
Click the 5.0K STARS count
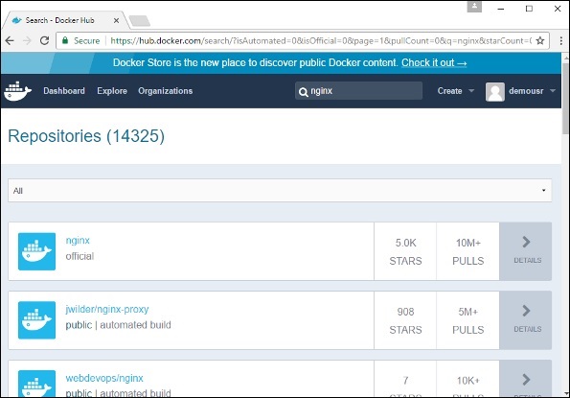pos(405,251)
